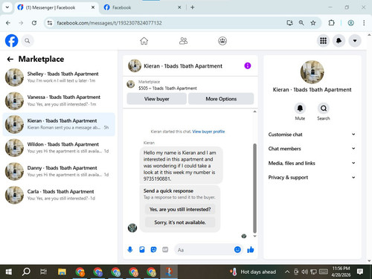Send a thumbs-up like

[251, 249]
